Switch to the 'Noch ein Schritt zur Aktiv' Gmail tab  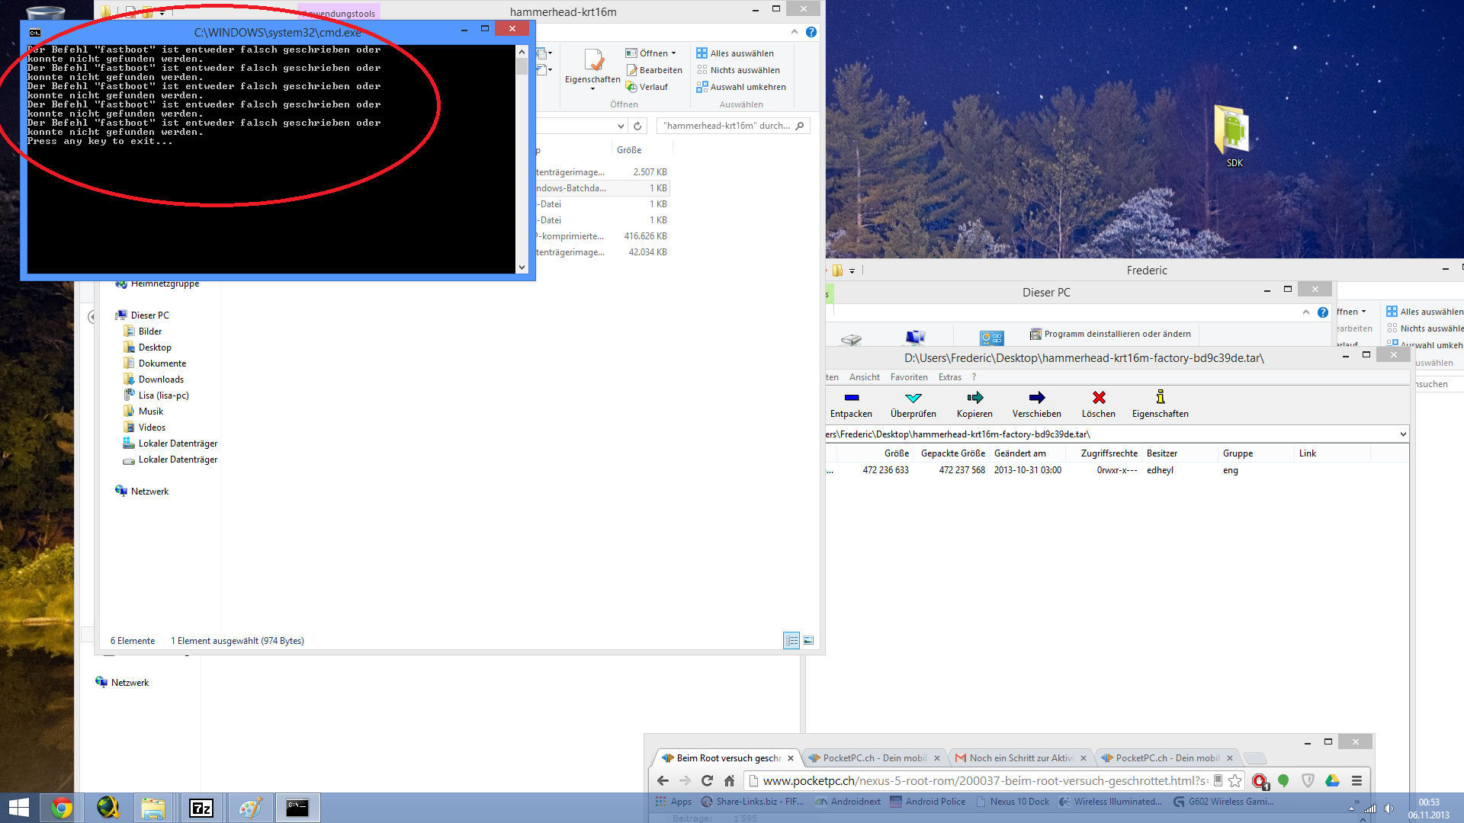coord(1021,758)
